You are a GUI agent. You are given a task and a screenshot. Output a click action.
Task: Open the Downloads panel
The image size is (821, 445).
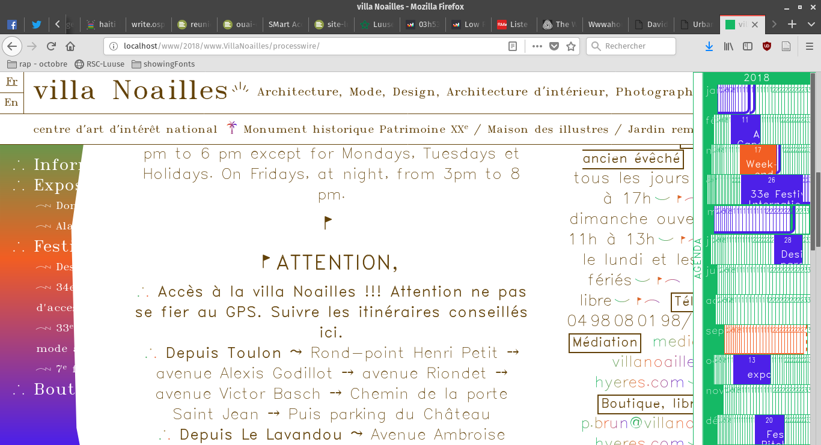point(709,46)
